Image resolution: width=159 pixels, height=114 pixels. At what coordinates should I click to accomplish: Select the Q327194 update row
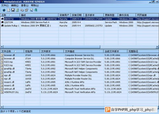79,22
